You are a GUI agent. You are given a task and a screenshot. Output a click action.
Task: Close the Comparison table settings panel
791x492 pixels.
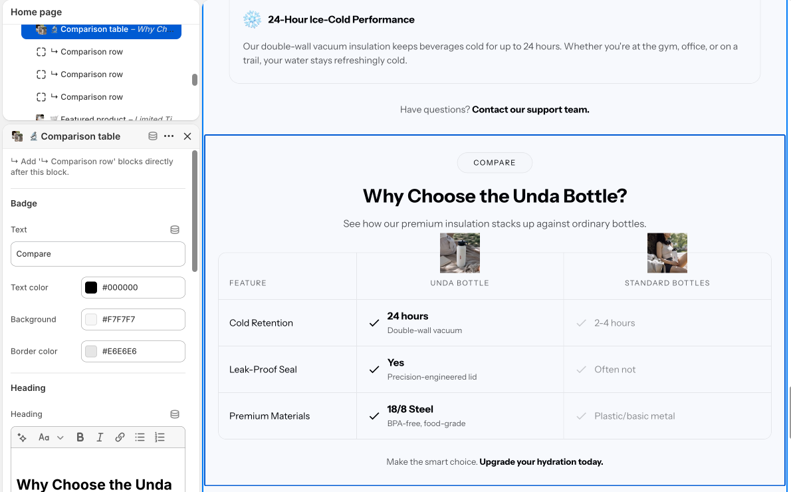coord(187,136)
